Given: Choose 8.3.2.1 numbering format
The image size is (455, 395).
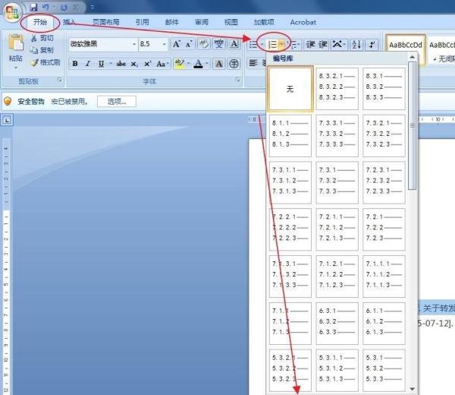Looking at the screenshot, I should 337,89.
